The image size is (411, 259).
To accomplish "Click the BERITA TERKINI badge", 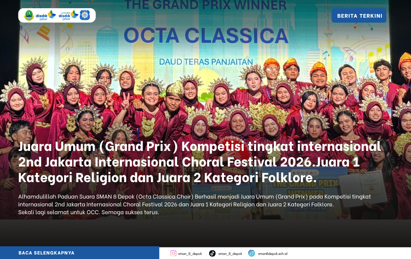I will tap(359, 16).
